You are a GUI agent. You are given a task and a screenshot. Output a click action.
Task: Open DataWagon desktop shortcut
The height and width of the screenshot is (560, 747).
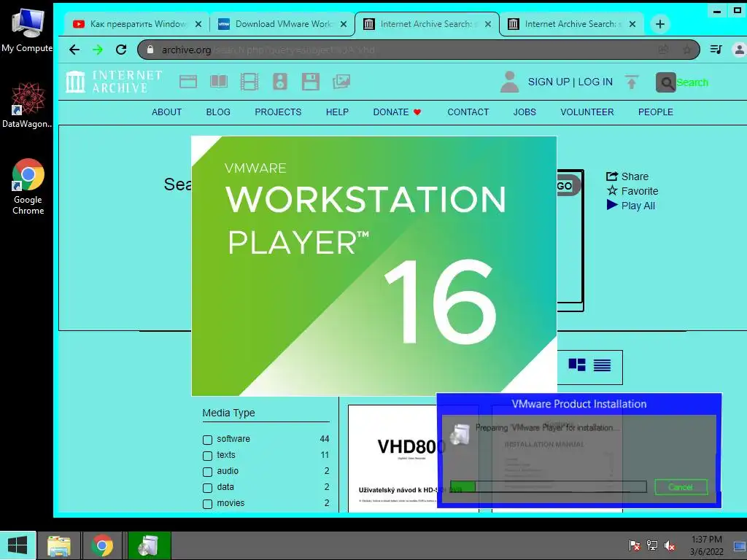coord(27,105)
